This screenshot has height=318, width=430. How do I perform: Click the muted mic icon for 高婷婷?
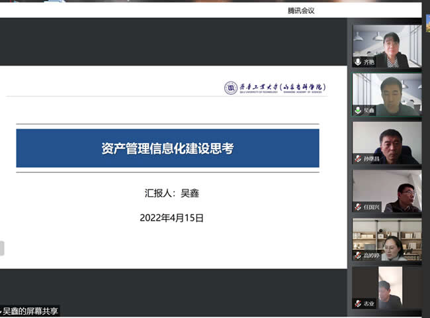coord(358,255)
